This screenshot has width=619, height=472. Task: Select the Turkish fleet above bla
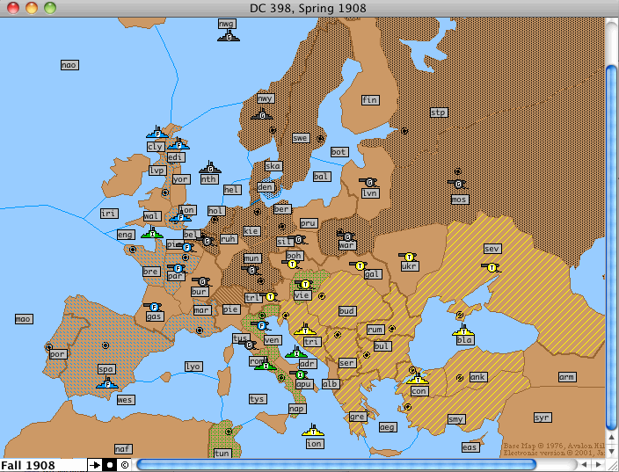(x=463, y=330)
